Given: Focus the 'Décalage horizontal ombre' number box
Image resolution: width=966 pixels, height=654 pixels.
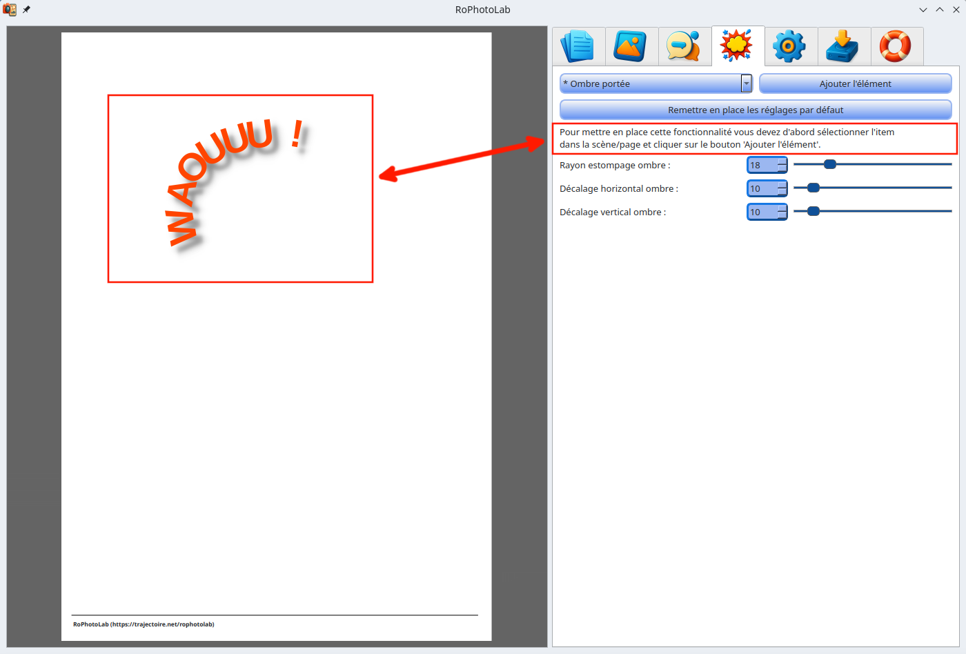Looking at the screenshot, I should (x=762, y=189).
